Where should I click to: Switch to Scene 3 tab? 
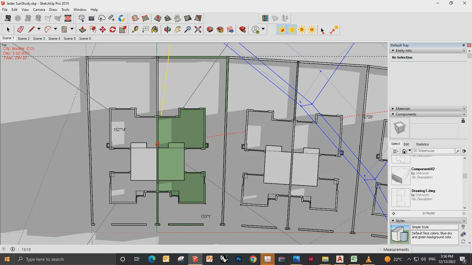point(39,39)
